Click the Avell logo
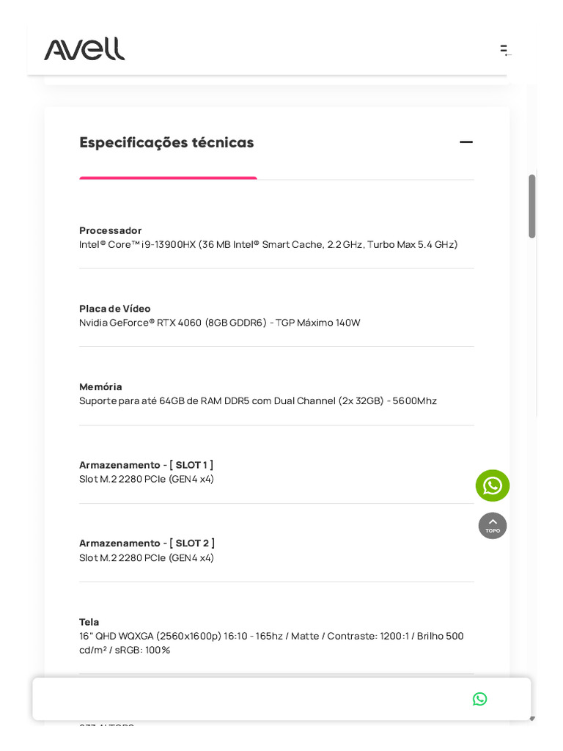The image size is (563, 751). pos(84,49)
